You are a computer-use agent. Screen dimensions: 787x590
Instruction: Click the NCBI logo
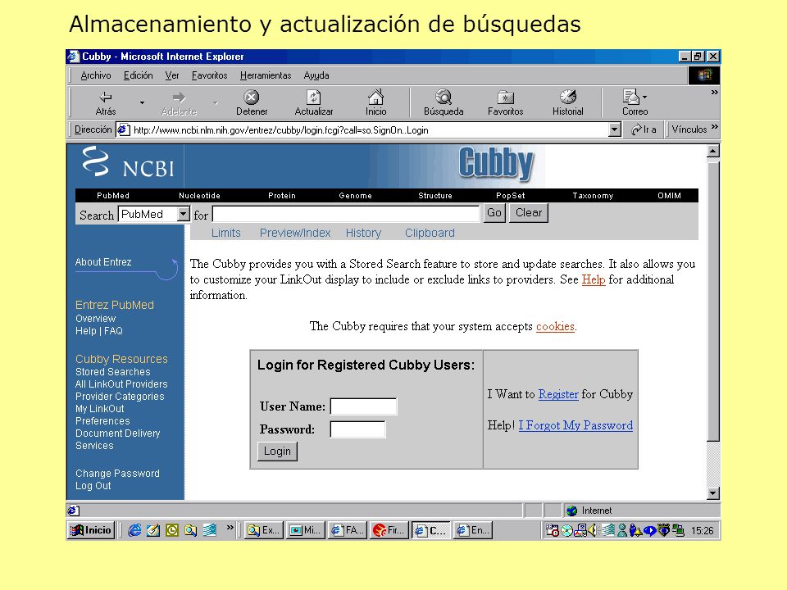pos(129,162)
